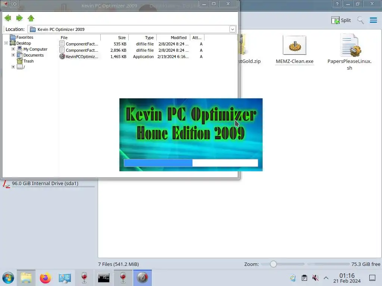Click the diamond button in optimizer title bar
This screenshot has height=286, width=382.
point(15,4)
